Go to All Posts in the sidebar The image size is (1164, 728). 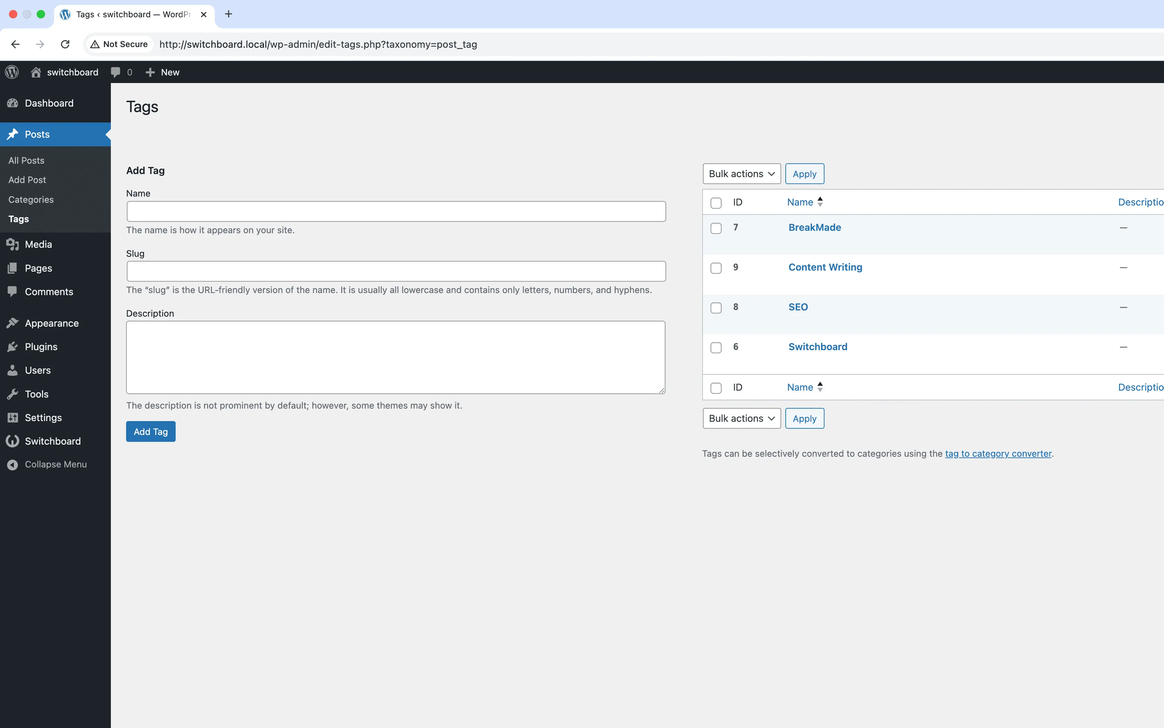(x=27, y=160)
